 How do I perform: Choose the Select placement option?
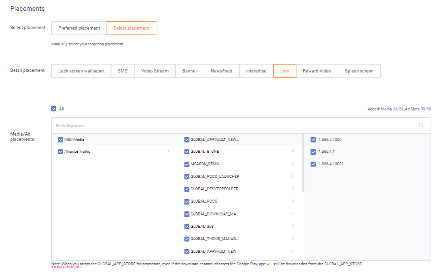131,28
